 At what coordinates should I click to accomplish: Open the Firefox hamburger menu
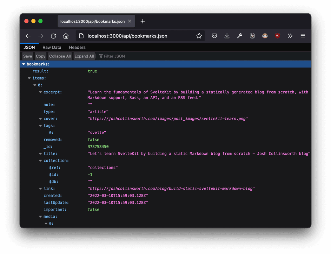coord(303,36)
